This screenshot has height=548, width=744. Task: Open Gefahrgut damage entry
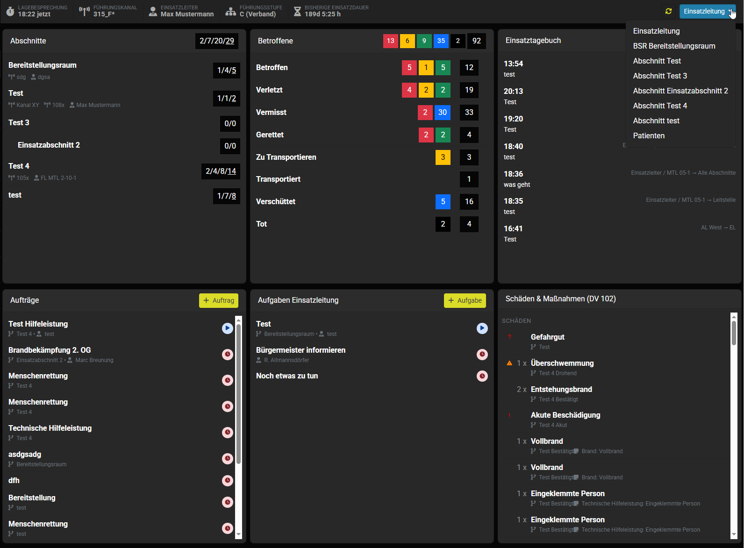[x=615, y=342]
